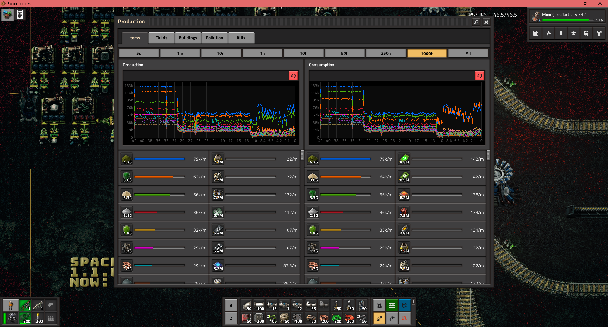Click the tower icon in top-right button row
The width and height of the screenshot is (608, 327).
[x=561, y=33]
